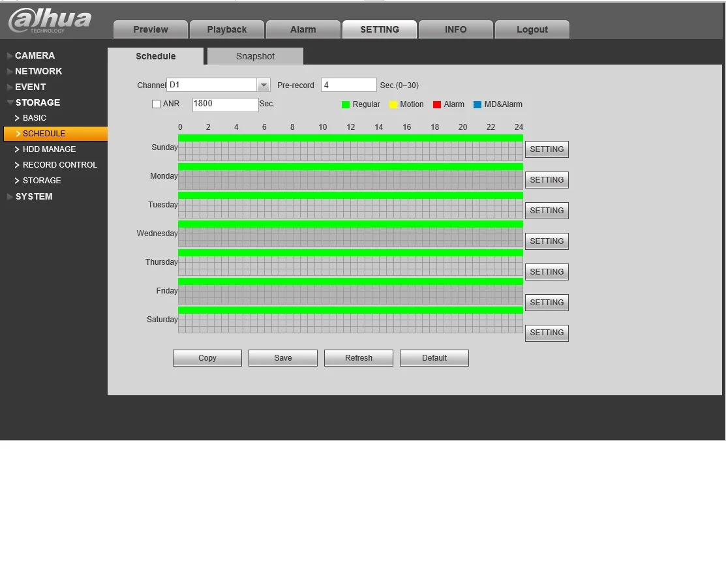
Task: Select SCHEDULE in the sidebar
Action: 55,133
